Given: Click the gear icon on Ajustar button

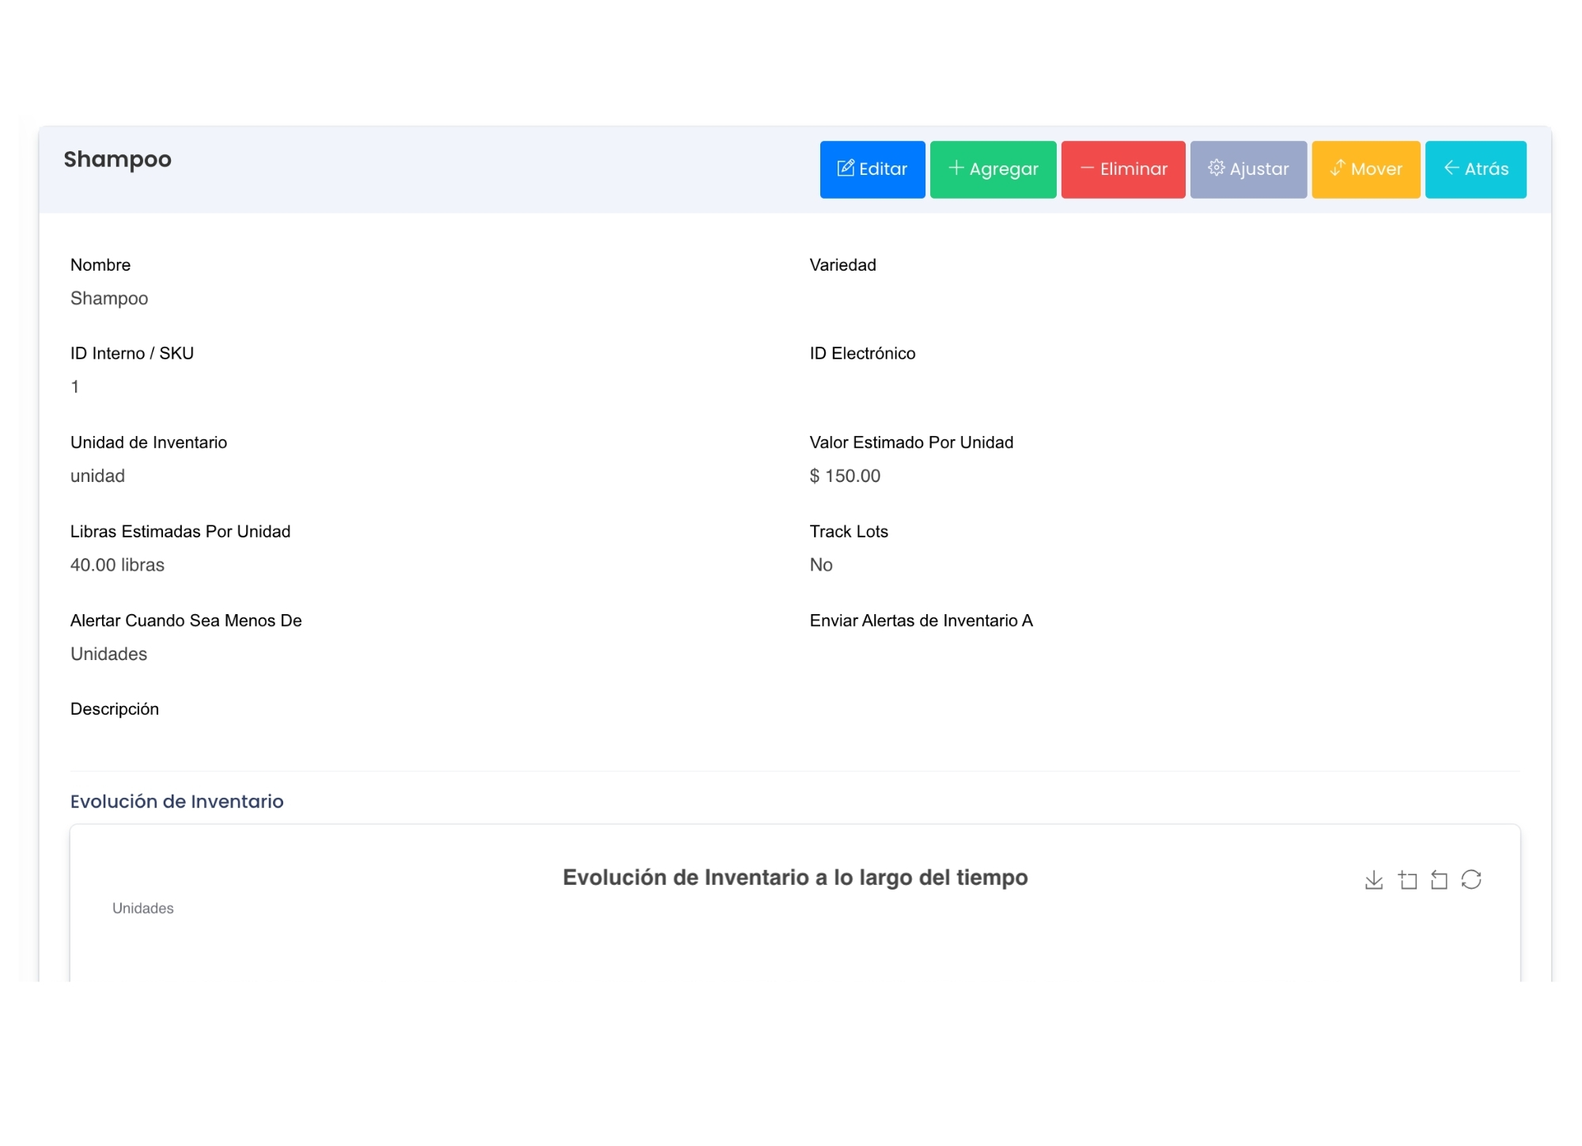Looking at the screenshot, I should [x=1216, y=168].
